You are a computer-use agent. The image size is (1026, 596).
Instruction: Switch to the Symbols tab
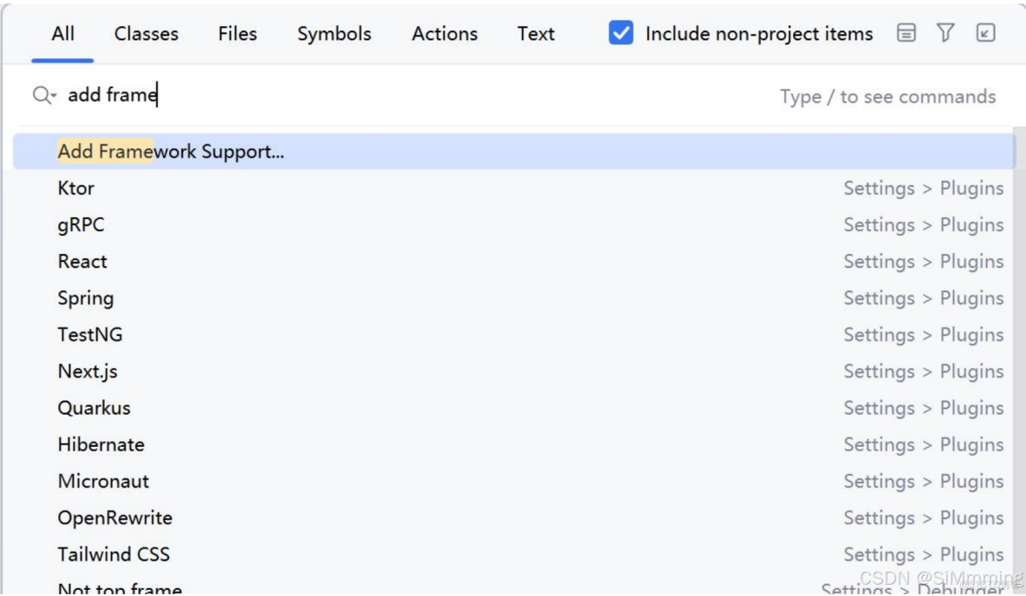tap(334, 34)
